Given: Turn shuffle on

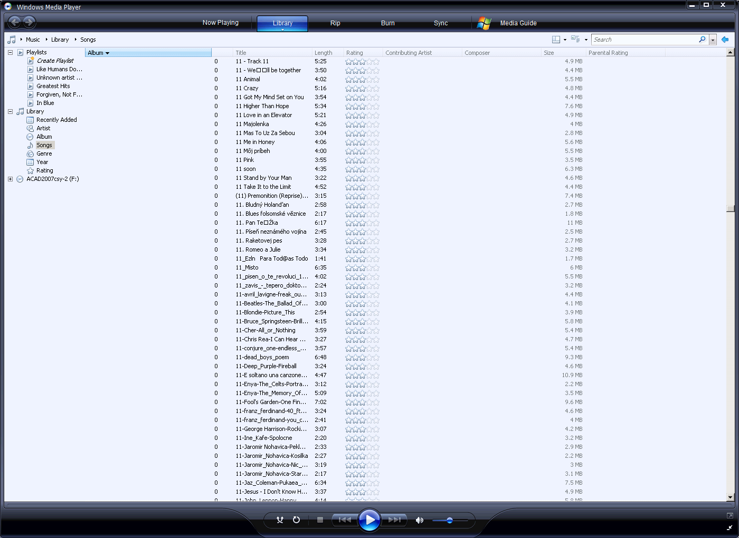Looking at the screenshot, I should (280, 520).
